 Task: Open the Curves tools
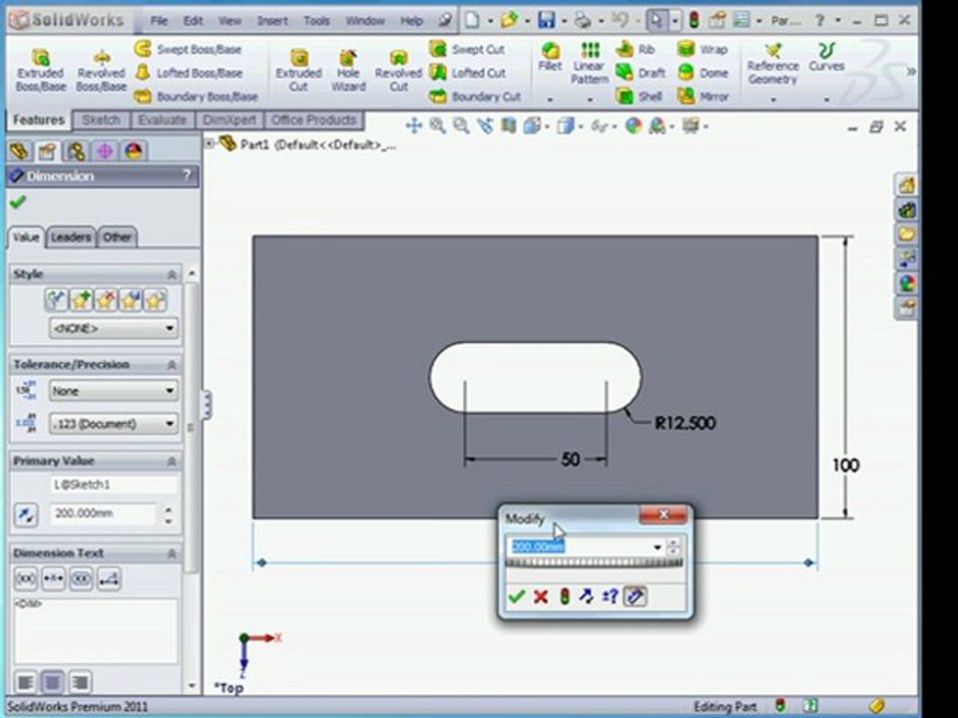click(x=826, y=57)
